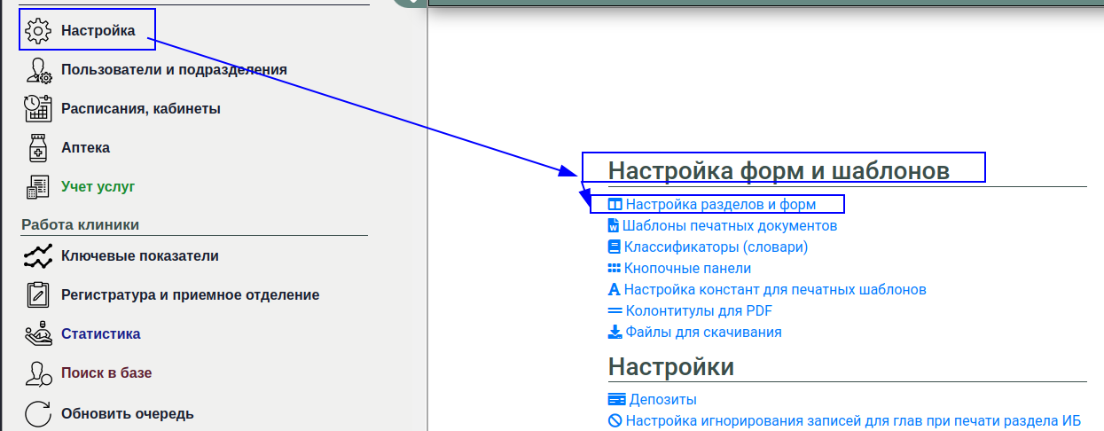Open Колонтитулы для PDF link
The image size is (1104, 431).
[x=699, y=311]
